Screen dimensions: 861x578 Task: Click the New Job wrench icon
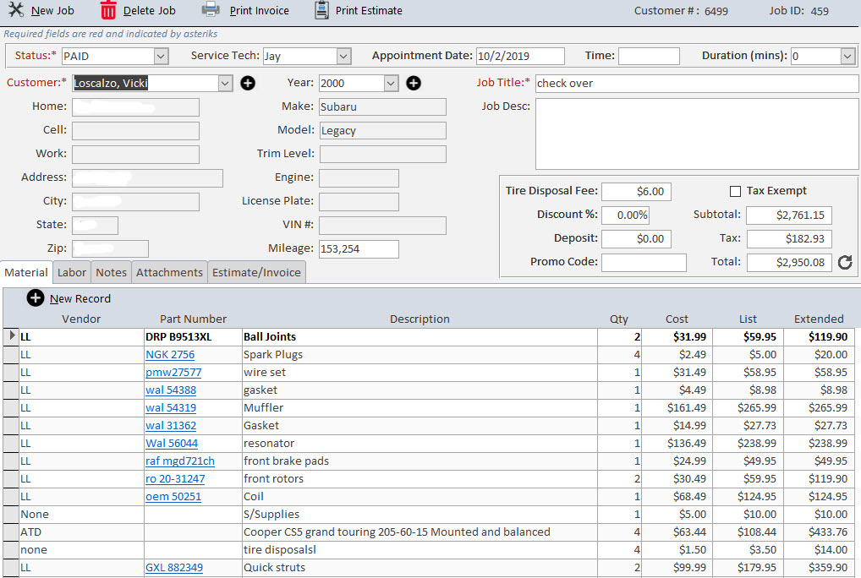pyautogui.click(x=15, y=10)
